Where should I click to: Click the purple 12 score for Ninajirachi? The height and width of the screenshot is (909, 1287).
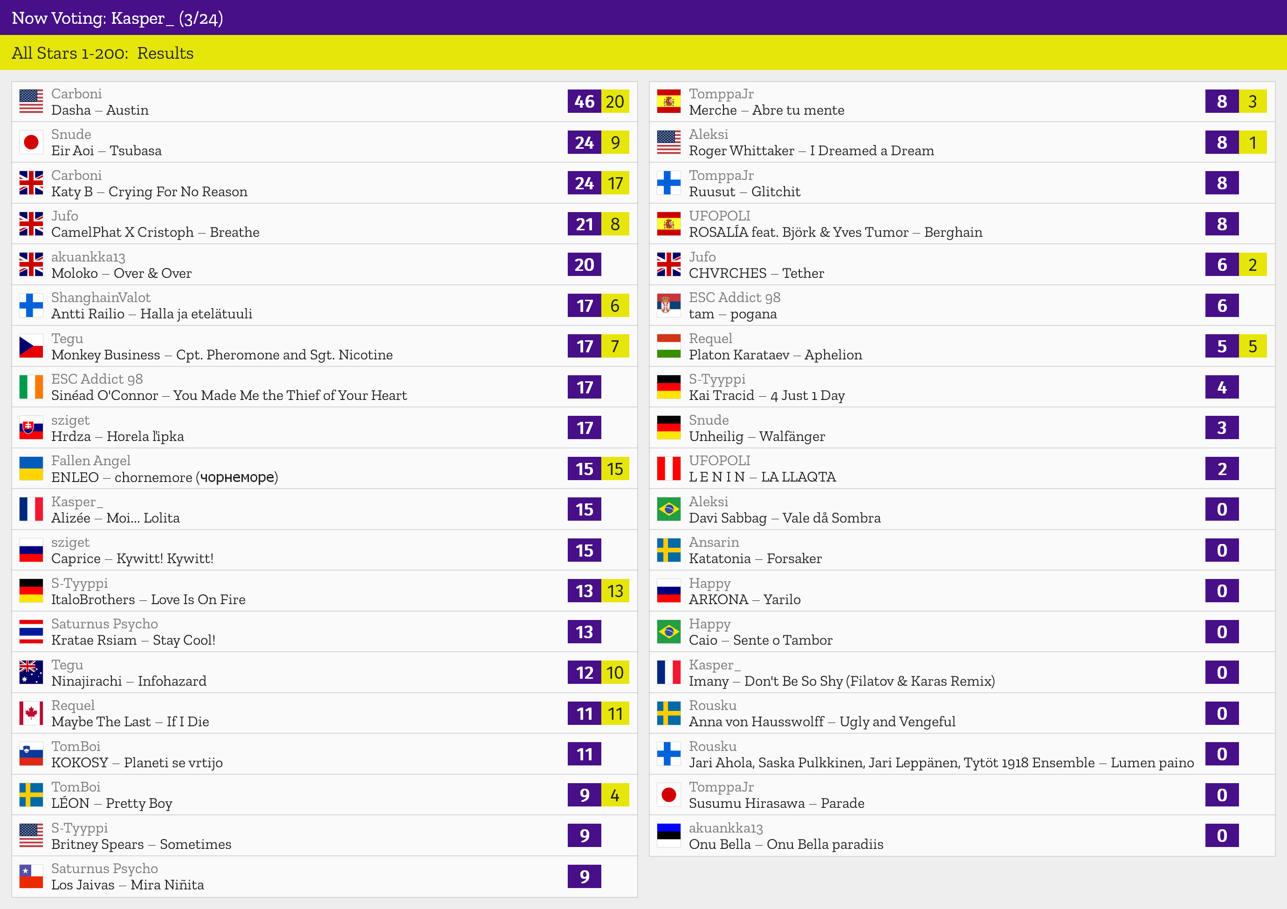coord(584,673)
